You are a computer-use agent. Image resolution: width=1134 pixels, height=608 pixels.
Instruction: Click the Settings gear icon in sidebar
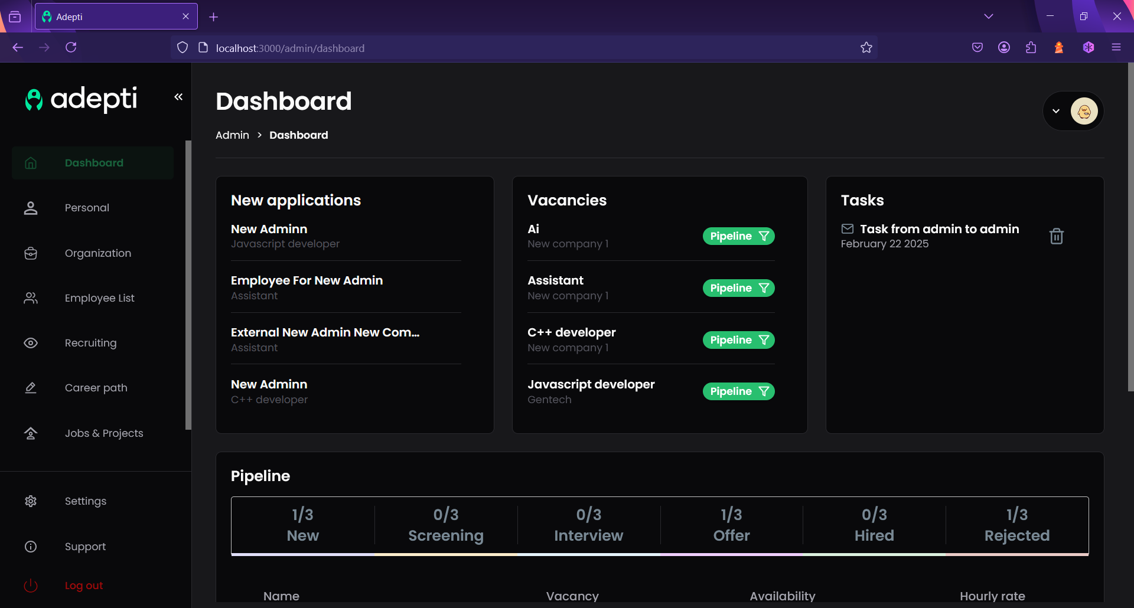pos(31,501)
